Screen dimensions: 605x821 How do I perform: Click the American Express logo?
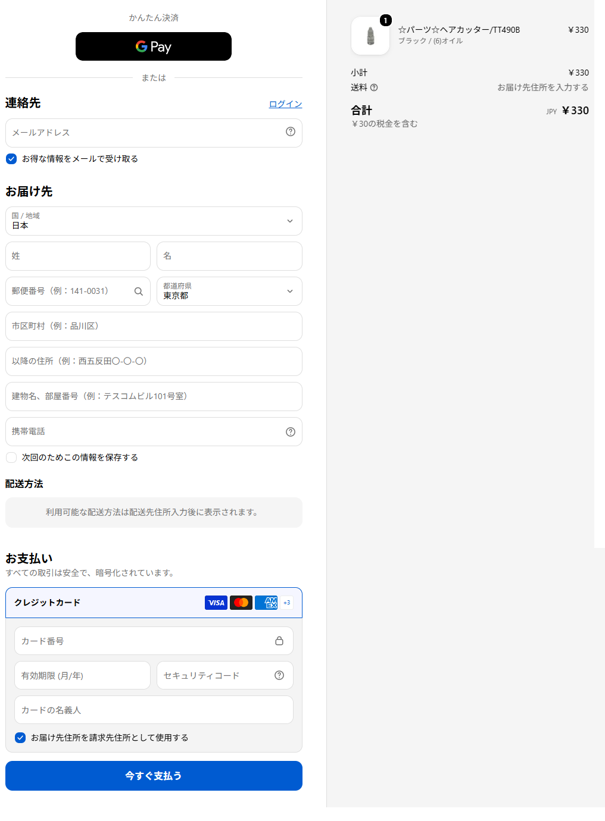[x=266, y=603]
